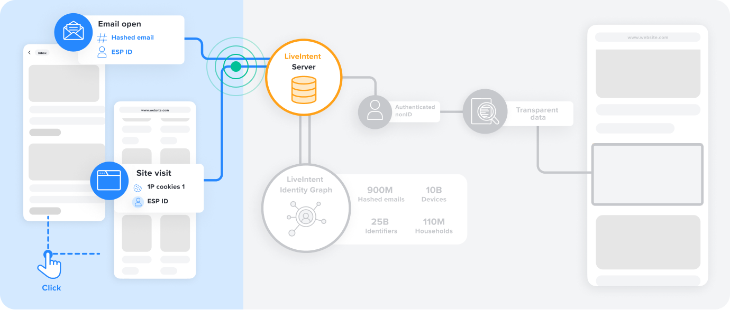
Task: Click the "25B" identifiers value
Action: click(381, 221)
